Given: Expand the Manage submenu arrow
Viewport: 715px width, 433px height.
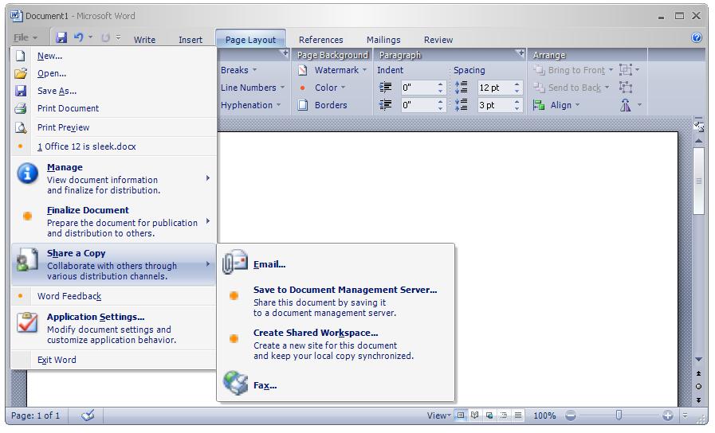Looking at the screenshot, I should click(x=208, y=178).
